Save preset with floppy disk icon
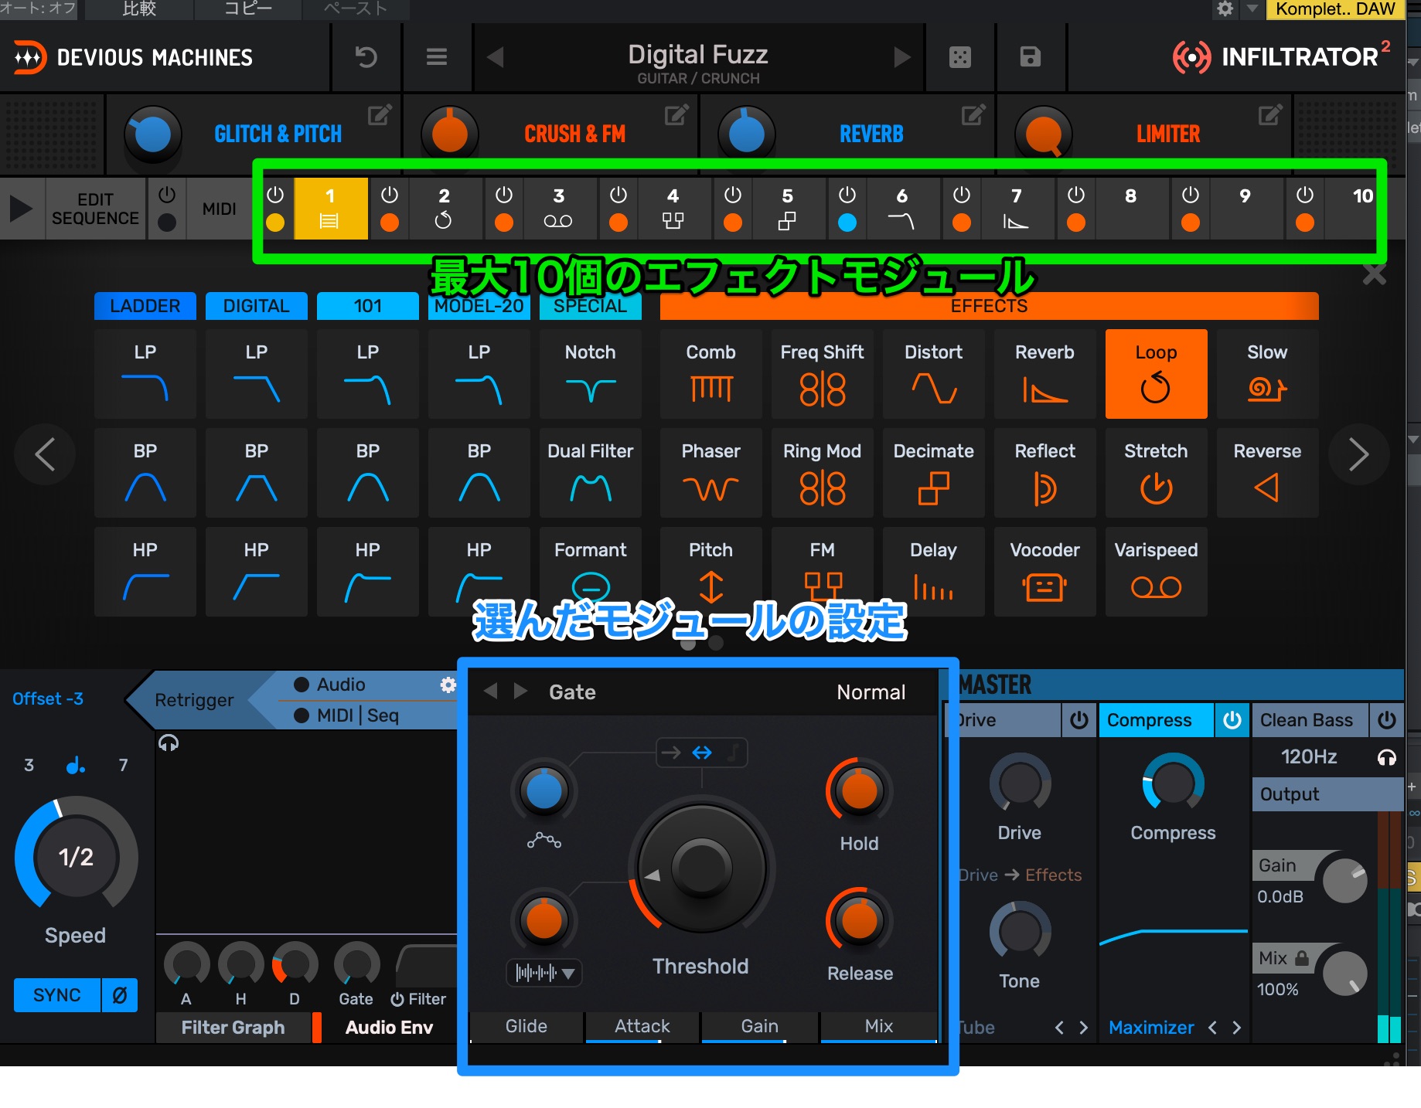 click(1030, 57)
